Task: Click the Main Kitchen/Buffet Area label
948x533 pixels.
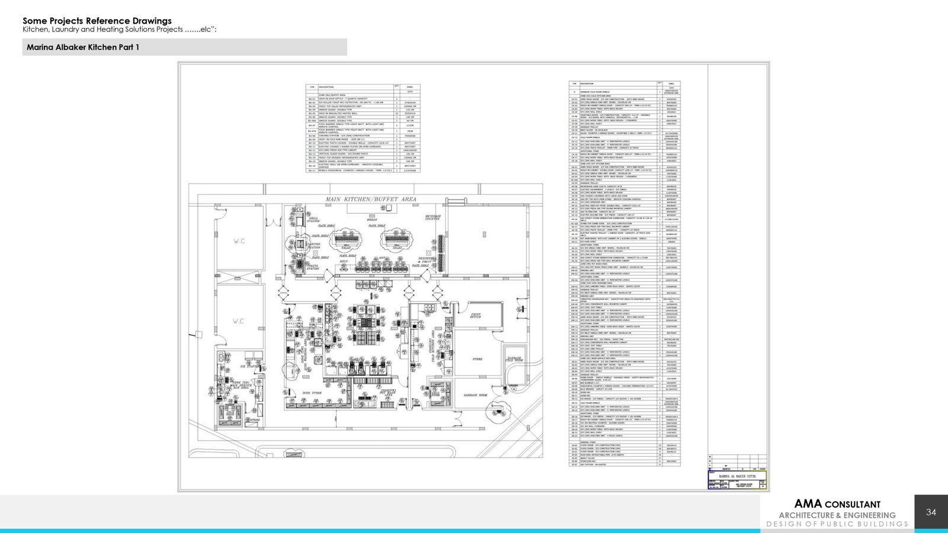Action: click(x=371, y=200)
